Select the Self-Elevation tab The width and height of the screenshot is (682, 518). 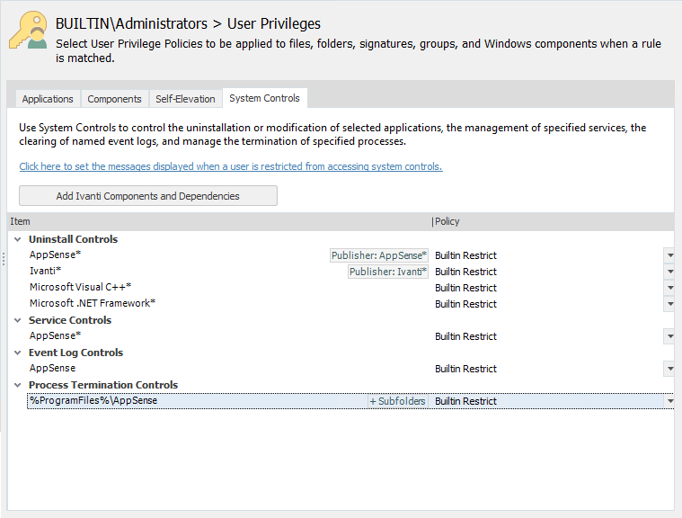click(x=185, y=99)
